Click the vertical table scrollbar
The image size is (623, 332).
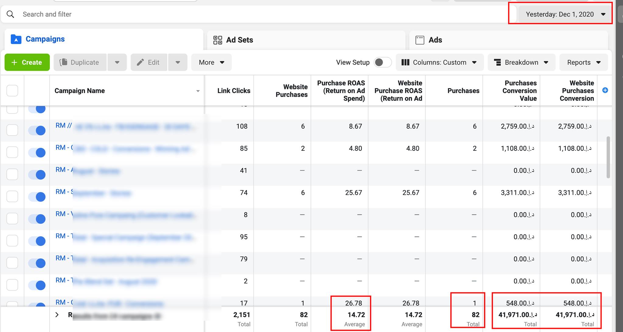click(608, 157)
